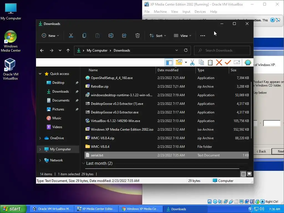Open View menu in VirtualBox window
The image size is (284, 213).
[x=175, y=12]
